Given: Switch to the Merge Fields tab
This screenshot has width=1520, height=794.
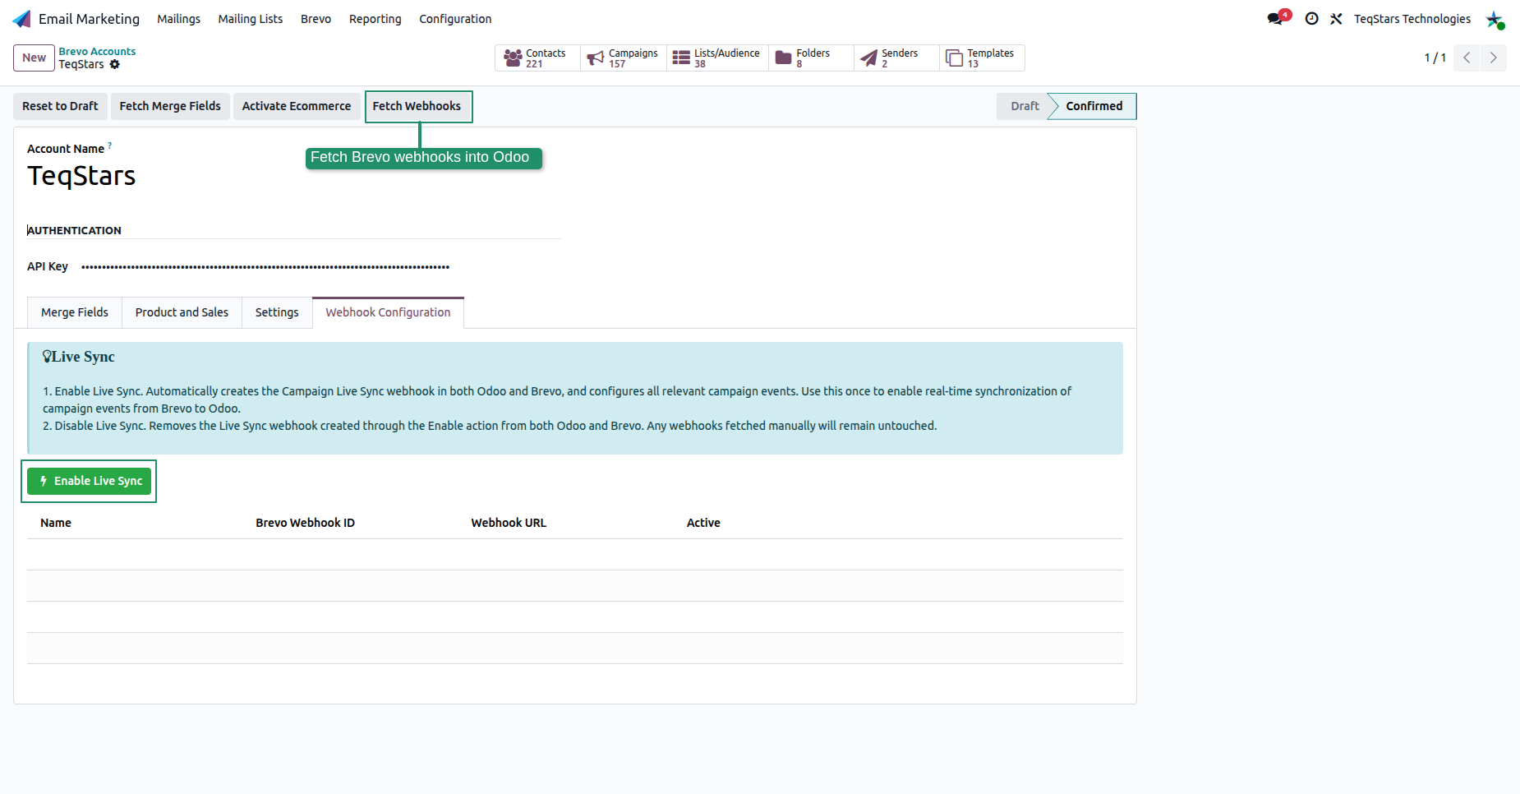Looking at the screenshot, I should (75, 312).
